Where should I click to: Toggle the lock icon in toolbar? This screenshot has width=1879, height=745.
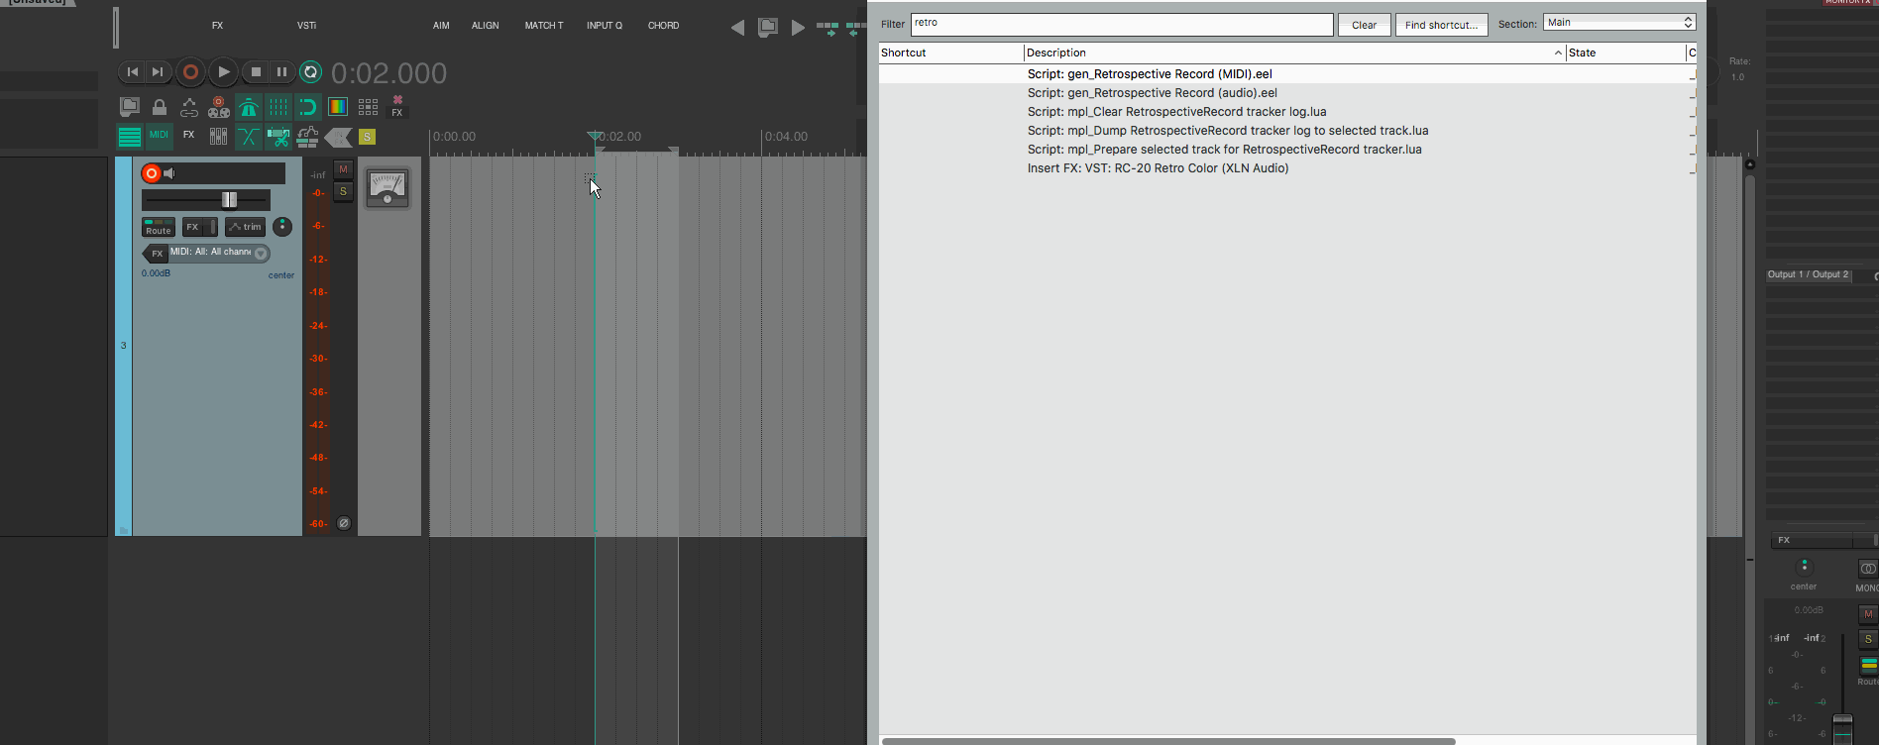click(160, 107)
